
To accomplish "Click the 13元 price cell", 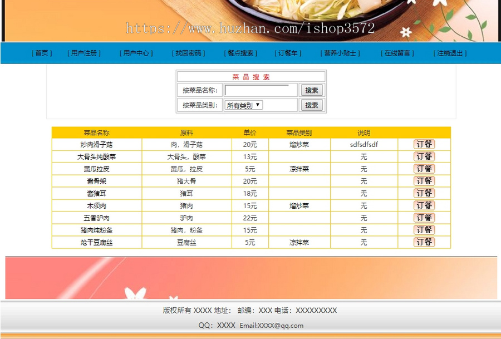I will [250, 156].
